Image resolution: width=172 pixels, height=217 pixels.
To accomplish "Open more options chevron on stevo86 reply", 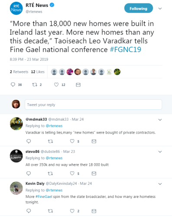I will coord(160,151).
